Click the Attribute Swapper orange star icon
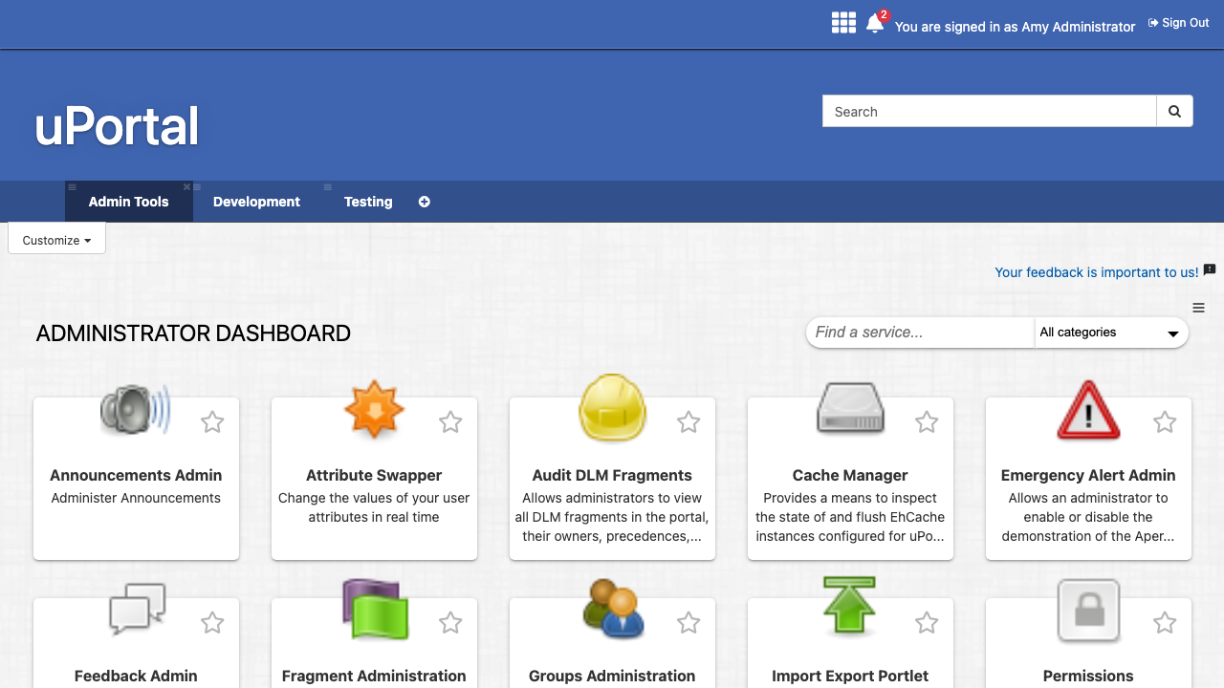The image size is (1224, 688). click(374, 409)
